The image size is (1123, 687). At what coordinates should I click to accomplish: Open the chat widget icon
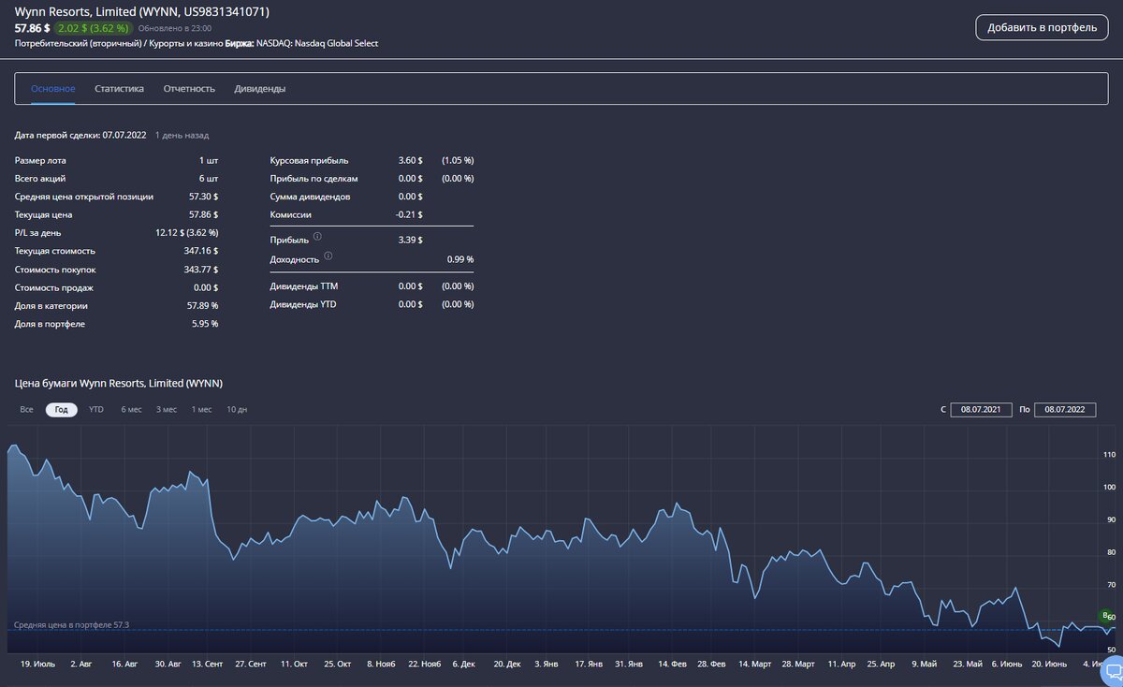(x=1111, y=670)
